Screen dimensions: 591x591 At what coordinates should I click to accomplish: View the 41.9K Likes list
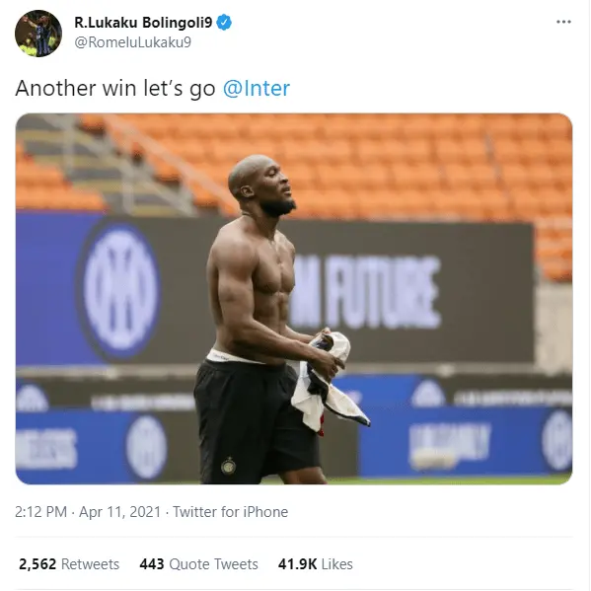[315, 564]
